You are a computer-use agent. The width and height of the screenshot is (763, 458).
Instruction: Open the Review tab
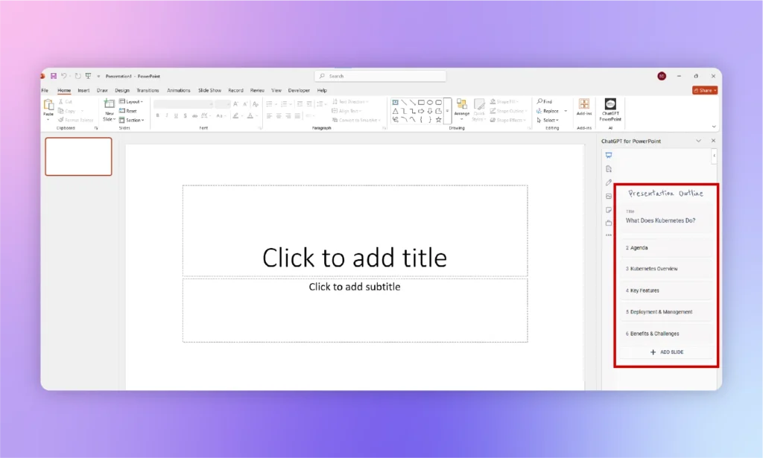point(257,90)
